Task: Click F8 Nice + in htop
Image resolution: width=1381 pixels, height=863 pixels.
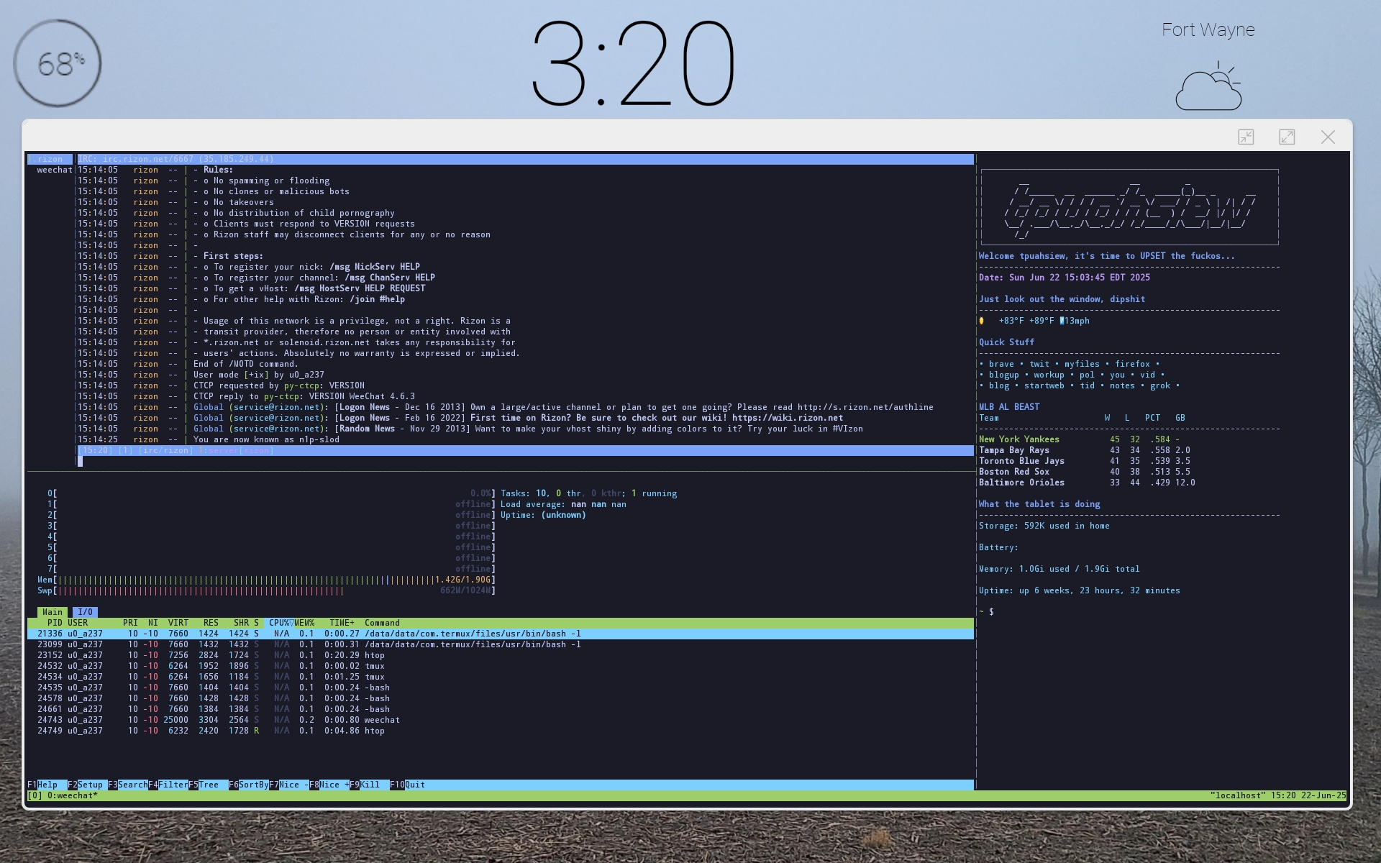Action: [x=329, y=785]
